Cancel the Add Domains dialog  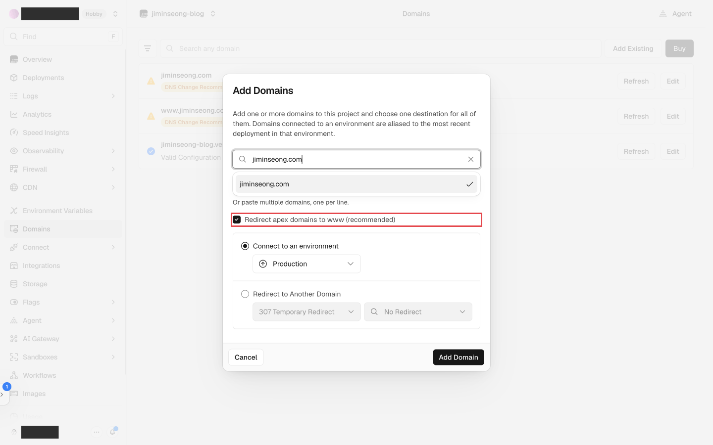coord(246,357)
